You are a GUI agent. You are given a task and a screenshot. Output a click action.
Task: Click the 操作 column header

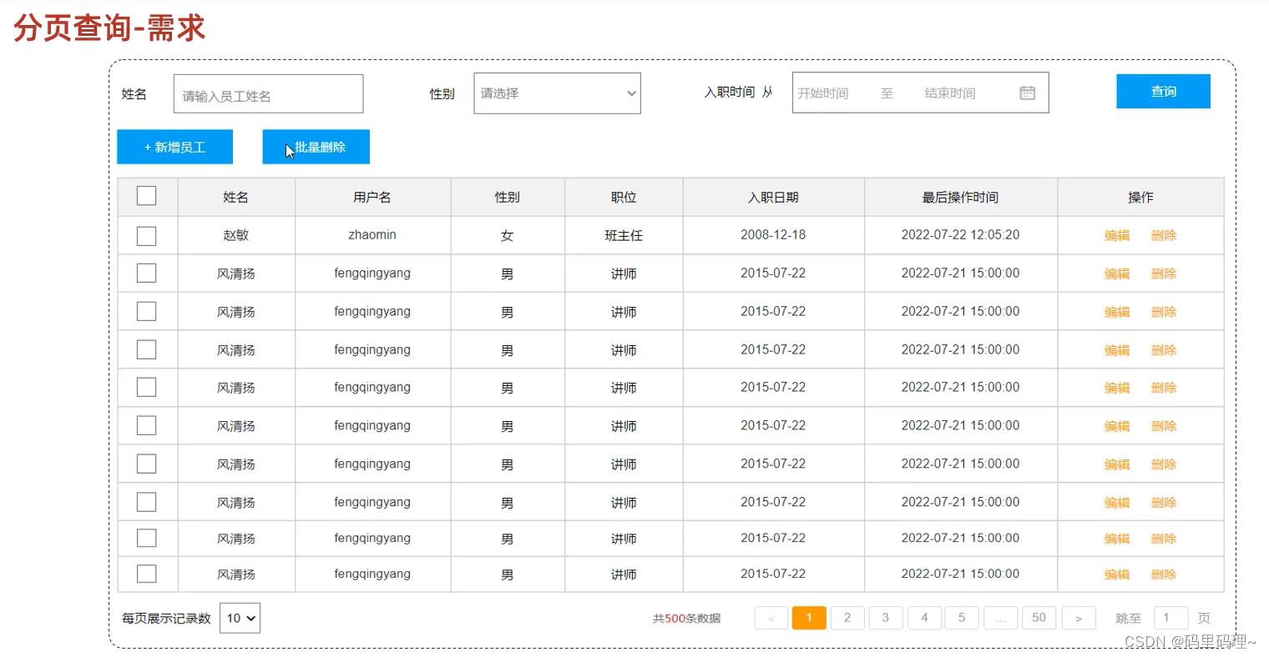tap(1140, 198)
